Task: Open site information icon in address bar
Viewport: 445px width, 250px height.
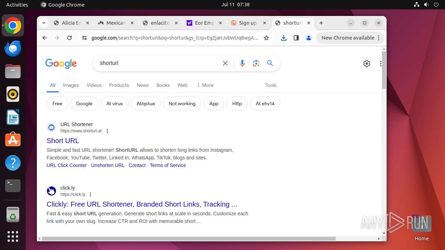Action: 84,38
